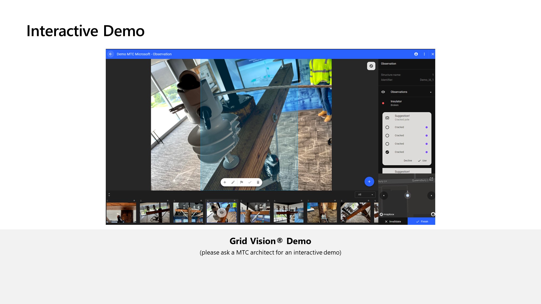Click the back arrow in header
The image size is (541, 304).
click(x=111, y=54)
